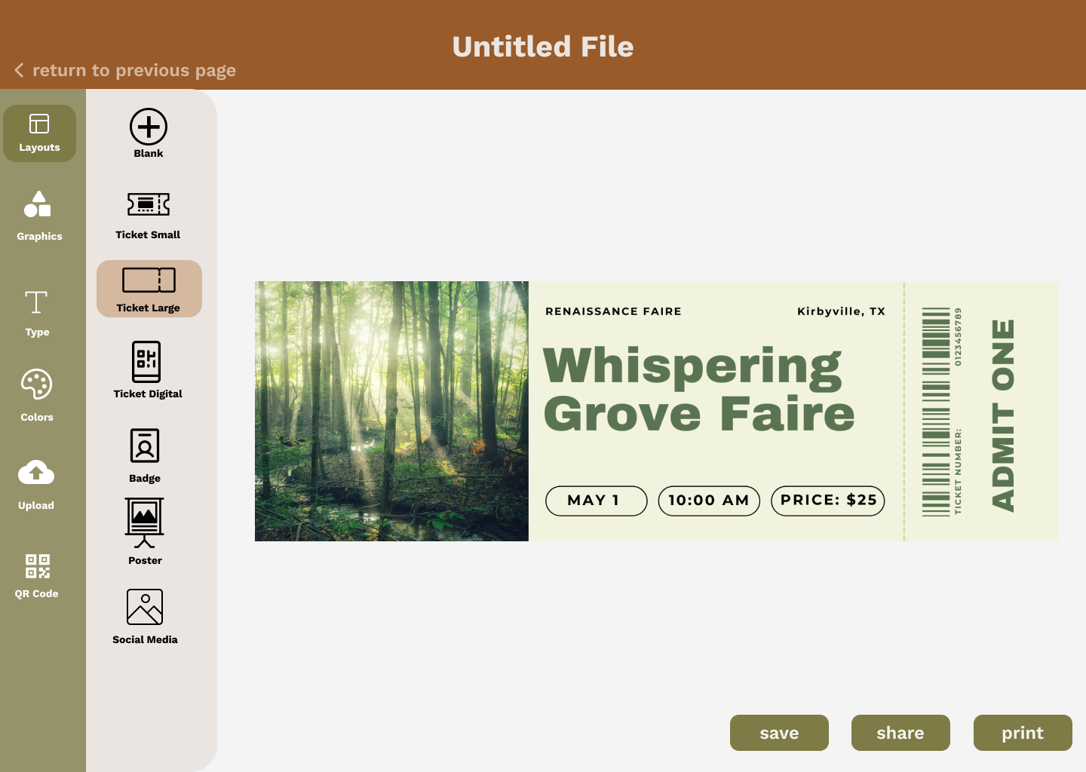1086x772 pixels.
Task: Open the Upload cloud panel
Action: point(36,485)
